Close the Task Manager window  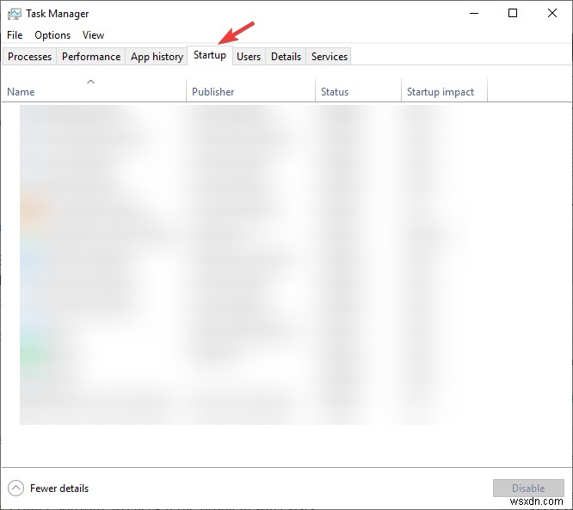[552, 14]
